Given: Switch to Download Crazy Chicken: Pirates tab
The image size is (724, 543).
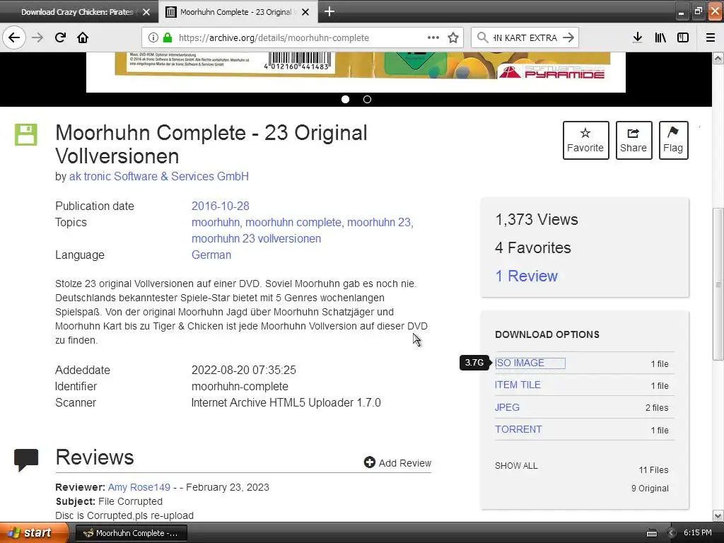Looking at the screenshot, I should click(77, 12).
